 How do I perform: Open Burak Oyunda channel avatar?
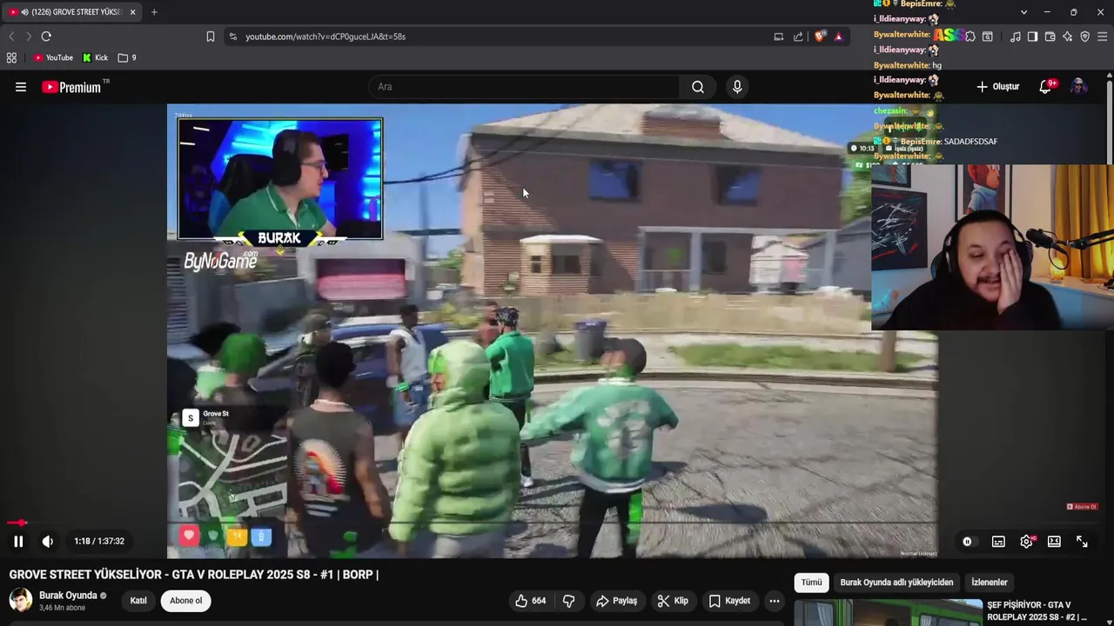21,601
